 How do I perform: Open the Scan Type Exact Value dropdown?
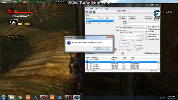tap(134, 27)
